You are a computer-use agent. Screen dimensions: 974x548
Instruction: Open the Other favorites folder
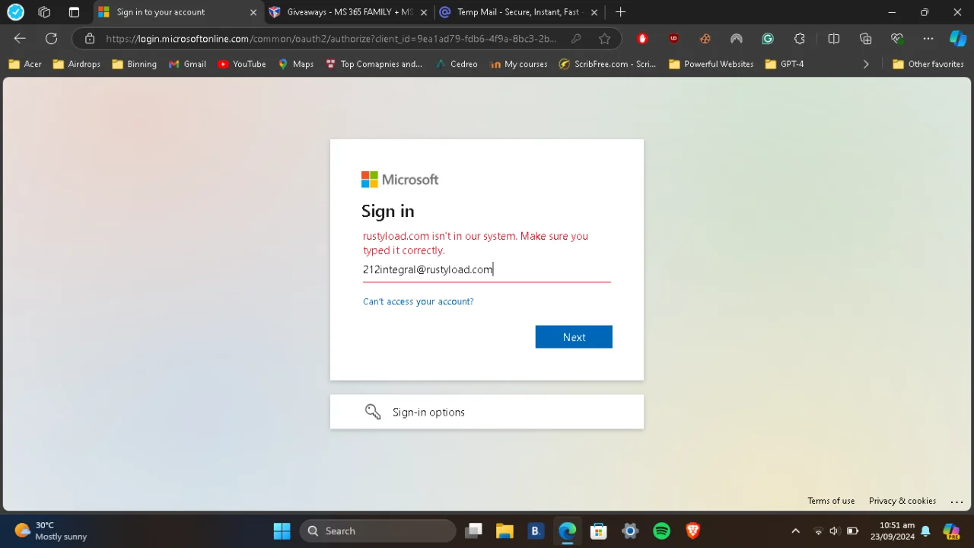(x=928, y=64)
